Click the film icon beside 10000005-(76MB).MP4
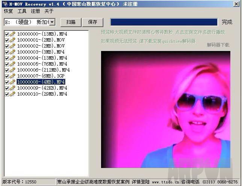Screen dimensions: 242x186 [12, 64]
